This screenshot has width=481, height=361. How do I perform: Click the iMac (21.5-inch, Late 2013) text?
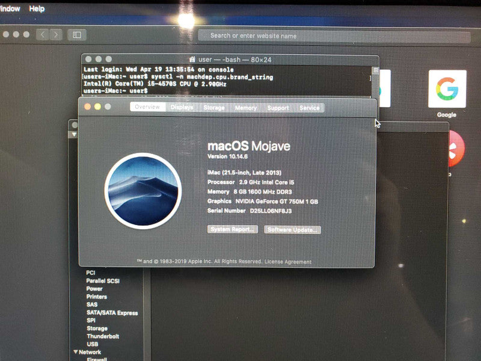pos(244,173)
